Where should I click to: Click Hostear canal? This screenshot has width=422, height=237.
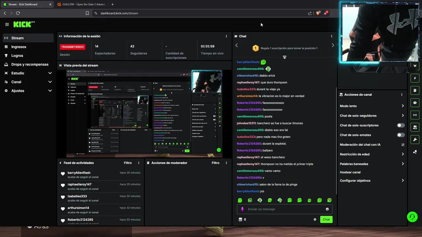pyautogui.click(x=350, y=172)
